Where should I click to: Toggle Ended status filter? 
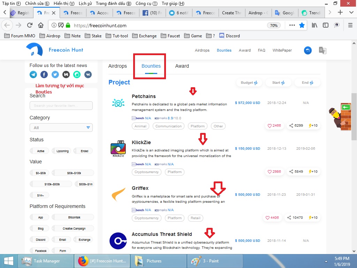pos(83,151)
